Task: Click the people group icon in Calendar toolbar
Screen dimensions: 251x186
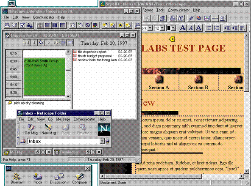Action: pyautogui.click(x=30, y=25)
